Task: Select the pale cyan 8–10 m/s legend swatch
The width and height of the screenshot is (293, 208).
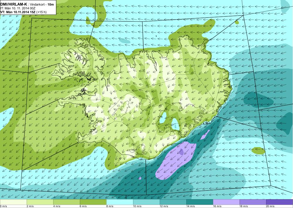Action: [120, 202]
